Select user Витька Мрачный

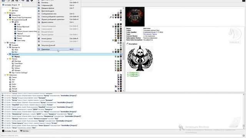(23, 26)
